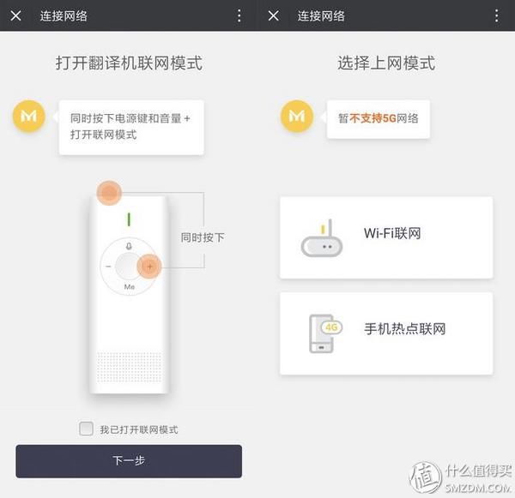Close the left 连接网络 screen
This screenshot has height=498, width=515.
click(15, 15)
